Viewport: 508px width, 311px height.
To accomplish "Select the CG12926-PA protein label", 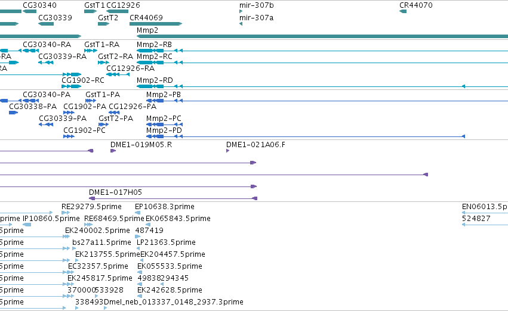I will (x=133, y=107).
